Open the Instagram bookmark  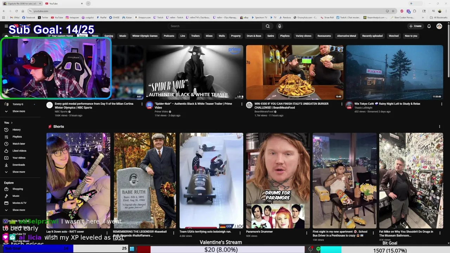[x=72, y=17]
